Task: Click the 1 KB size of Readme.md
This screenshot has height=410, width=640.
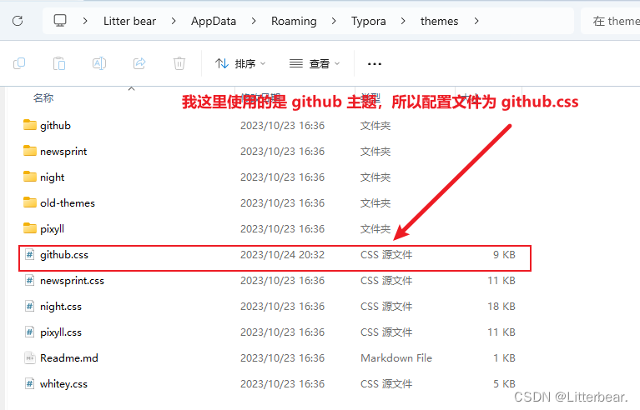Action: click(x=504, y=357)
